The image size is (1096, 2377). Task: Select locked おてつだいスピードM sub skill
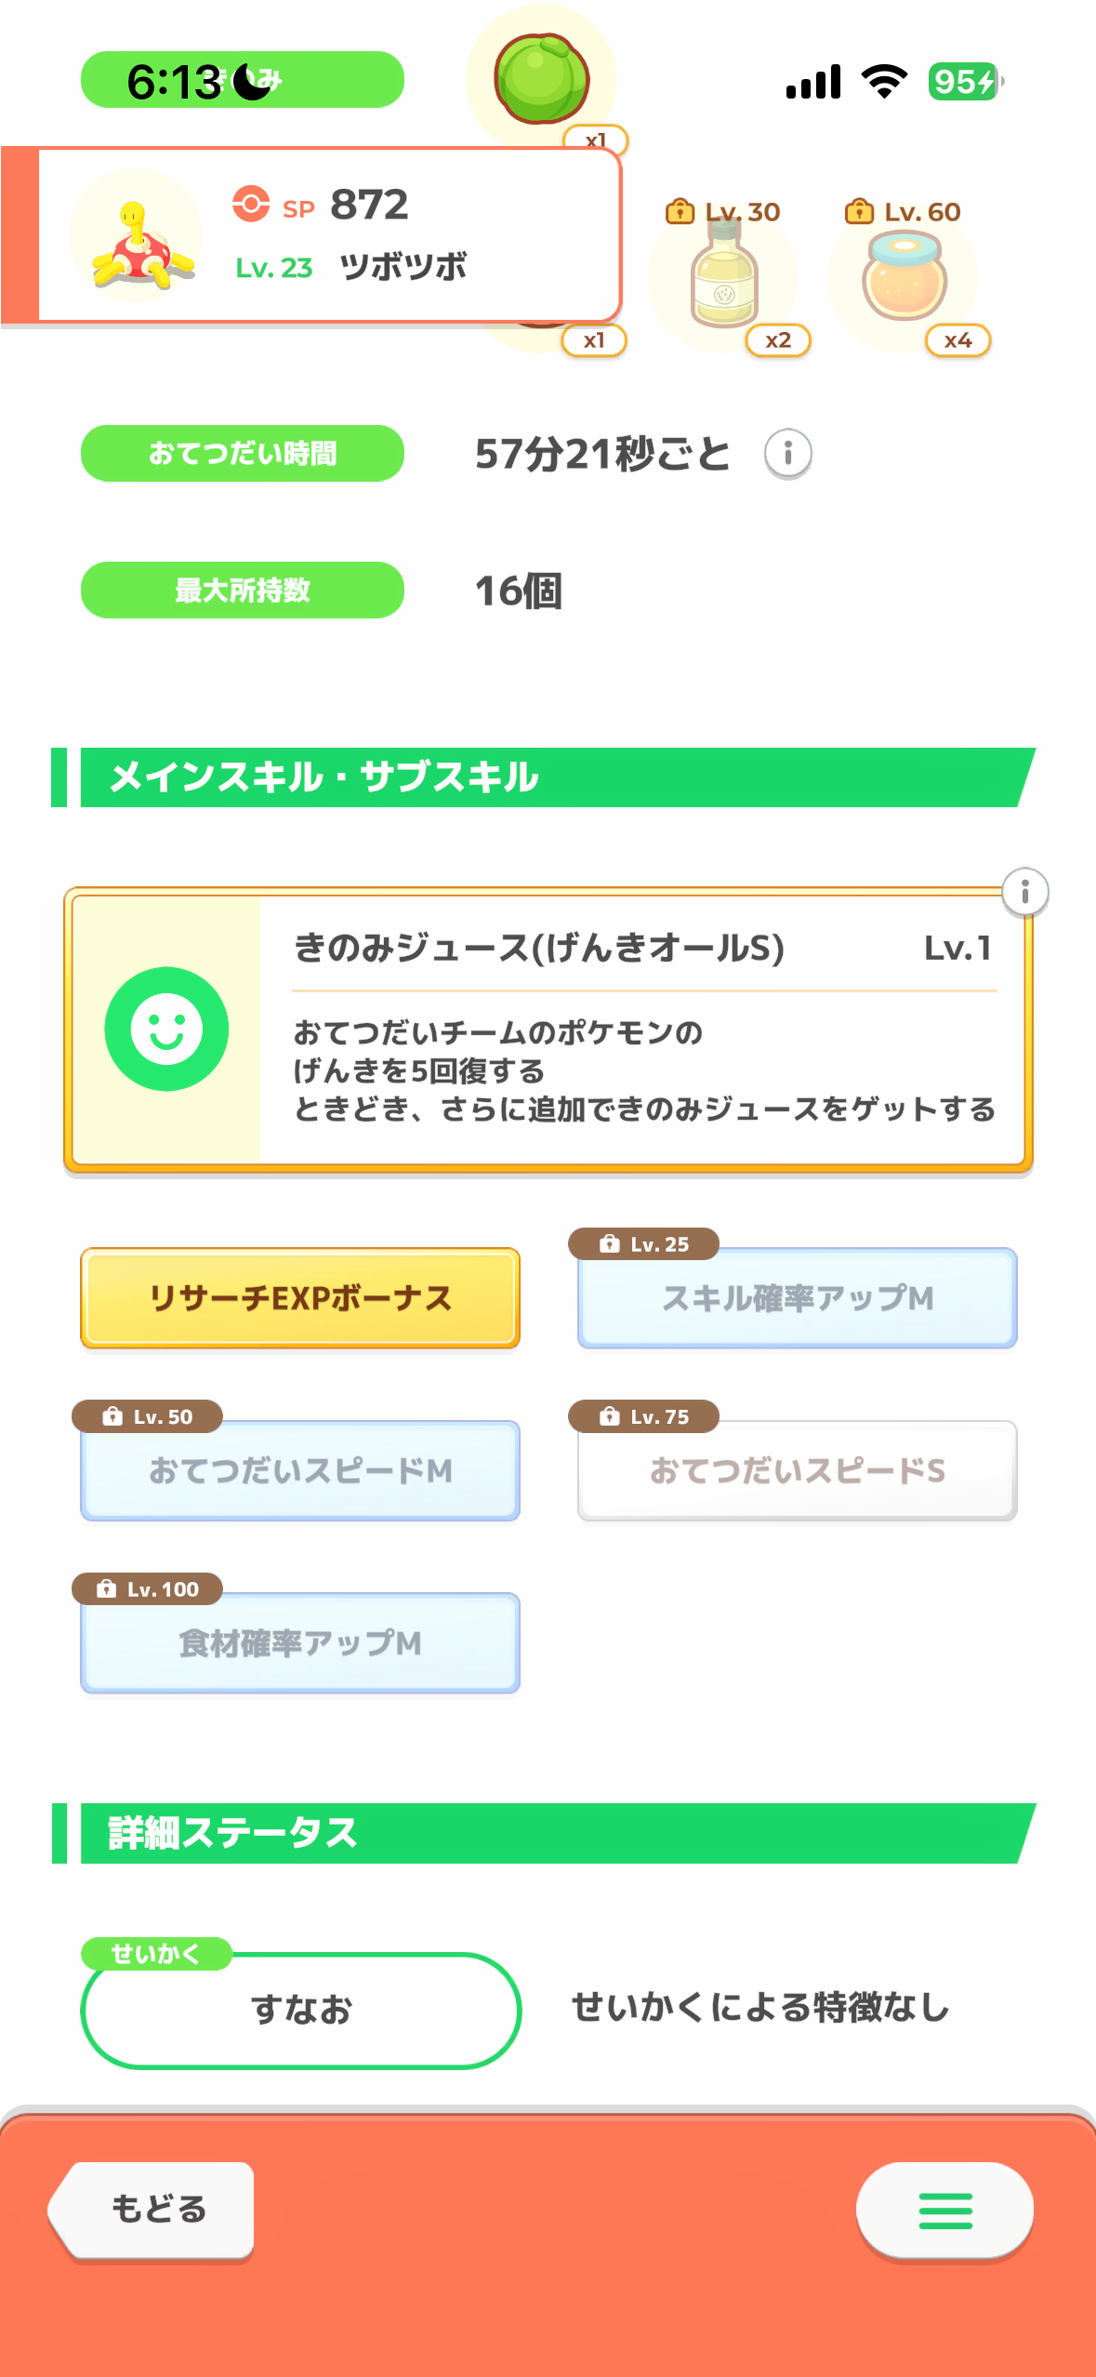pyautogui.click(x=300, y=1470)
